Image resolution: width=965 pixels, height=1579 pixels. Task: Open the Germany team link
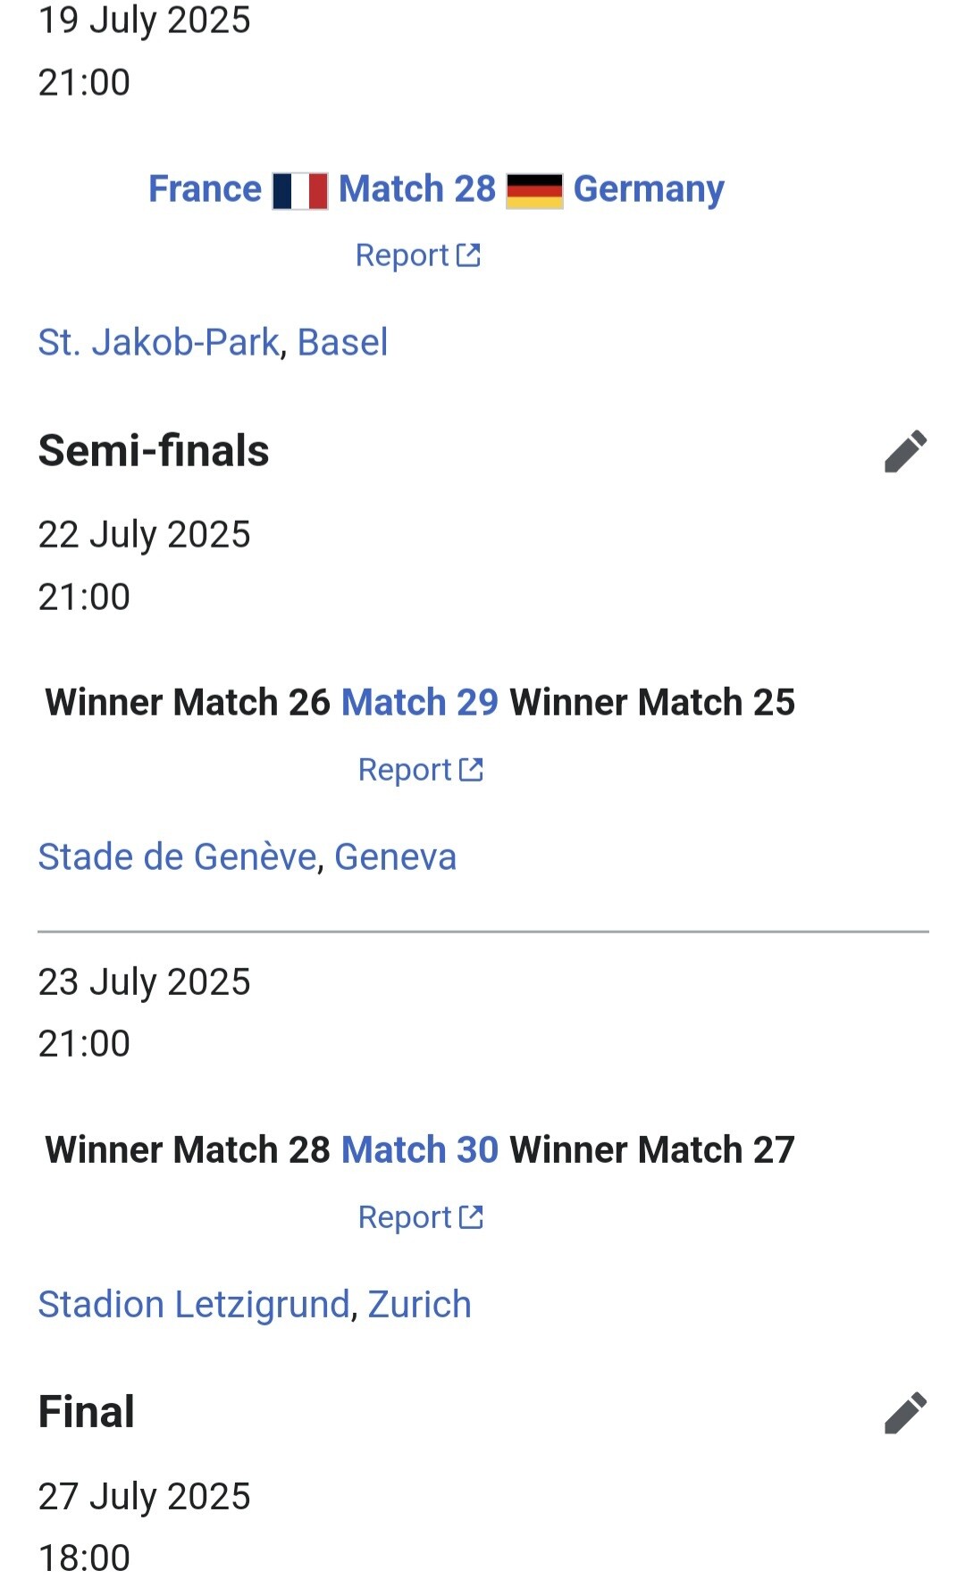coord(649,189)
